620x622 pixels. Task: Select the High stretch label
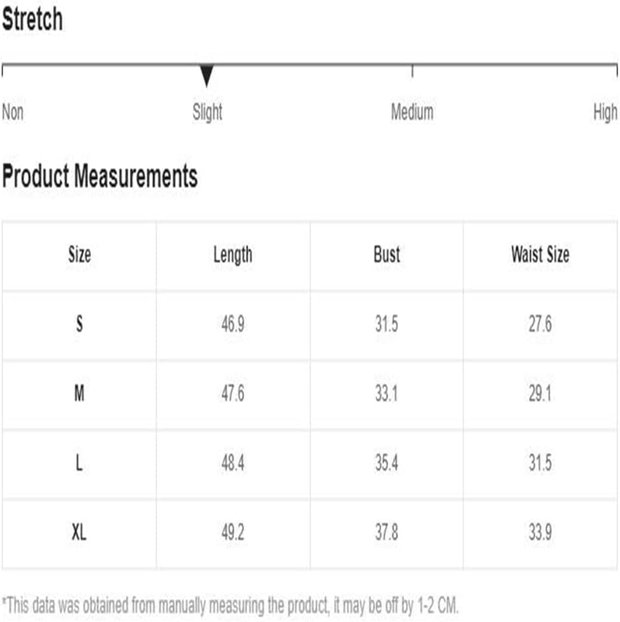pos(605,112)
